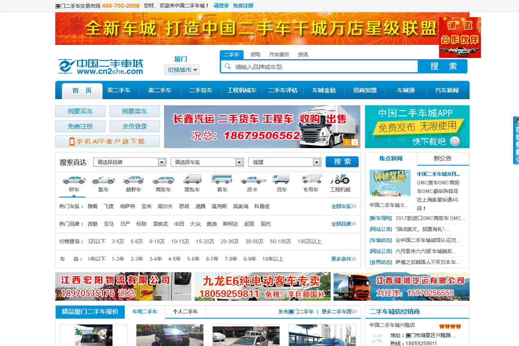Switch to the 个人二手车 tab
Image resolution: width=519 pixels, height=346 pixels.
[186, 312]
